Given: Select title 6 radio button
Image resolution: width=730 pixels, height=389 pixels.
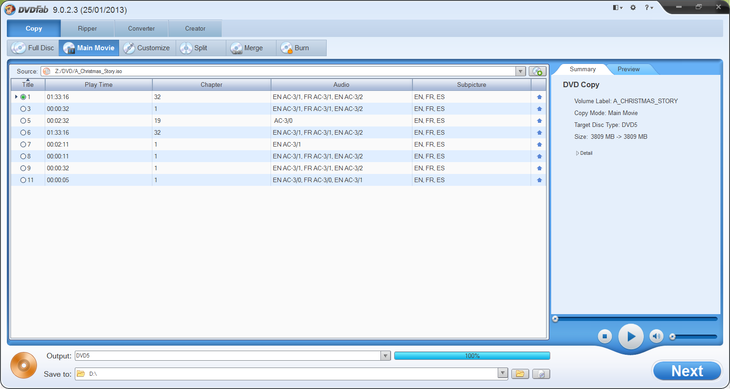Looking at the screenshot, I should pos(23,132).
